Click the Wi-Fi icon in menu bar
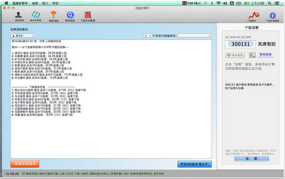285x179 pixels. [x=218, y=3]
